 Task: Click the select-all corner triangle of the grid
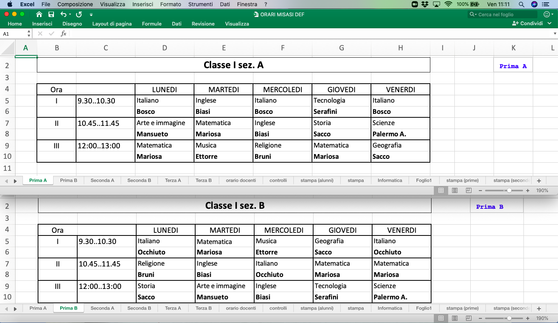[8, 48]
